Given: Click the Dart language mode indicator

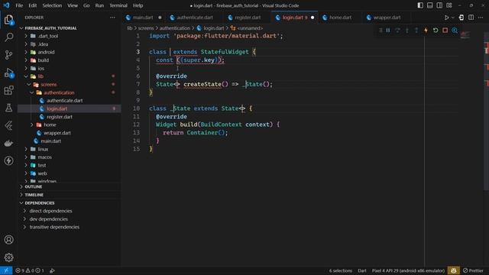Looking at the screenshot, I should pos(362,270).
